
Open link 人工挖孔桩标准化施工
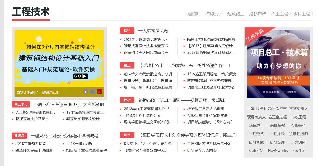(36, 112)
